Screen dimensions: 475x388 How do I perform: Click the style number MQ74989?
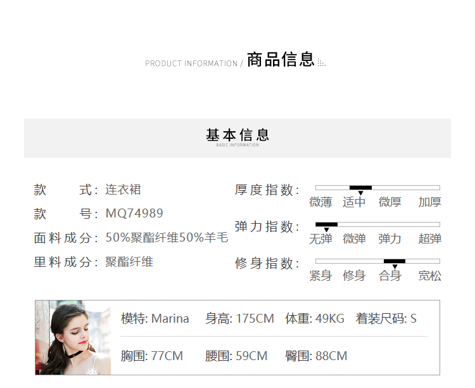(x=134, y=214)
